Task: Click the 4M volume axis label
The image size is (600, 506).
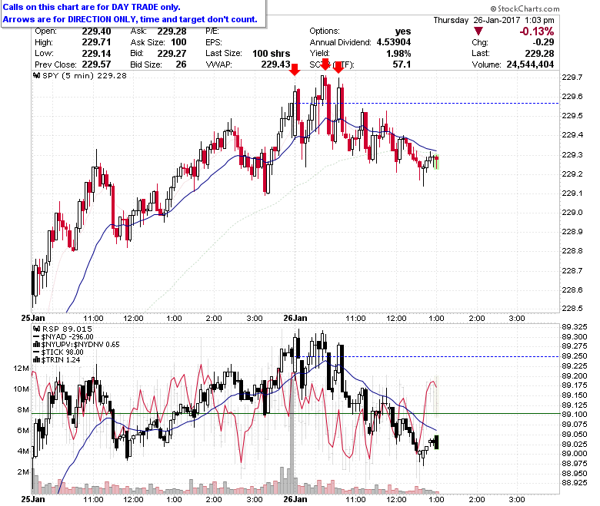Action: (23, 451)
